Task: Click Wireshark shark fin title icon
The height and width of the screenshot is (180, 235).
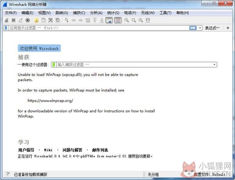Action: coord(5,4)
